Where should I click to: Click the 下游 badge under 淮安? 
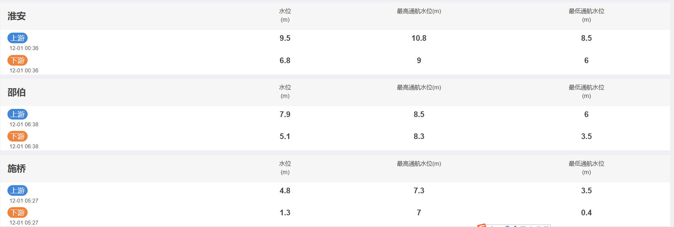point(17,60)
